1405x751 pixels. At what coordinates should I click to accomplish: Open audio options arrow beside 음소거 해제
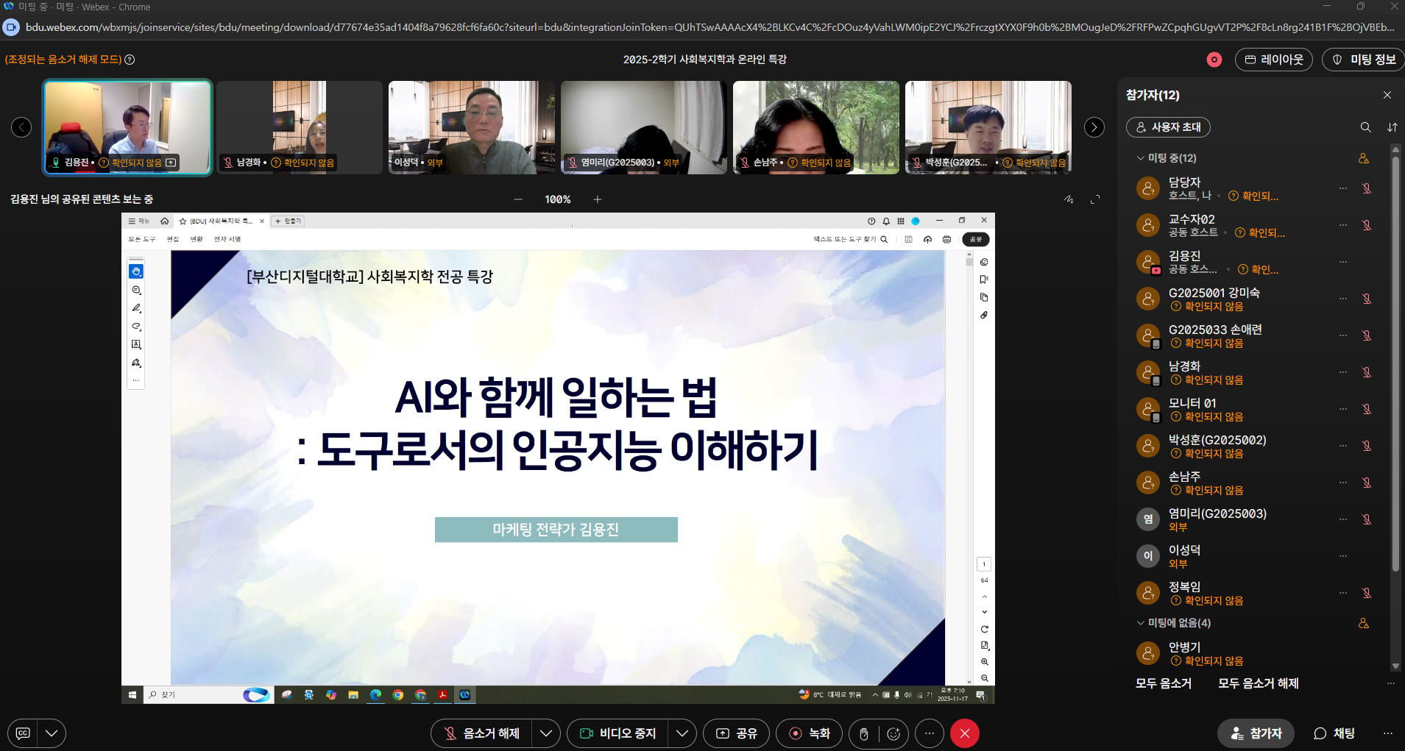tap(545, 733)
